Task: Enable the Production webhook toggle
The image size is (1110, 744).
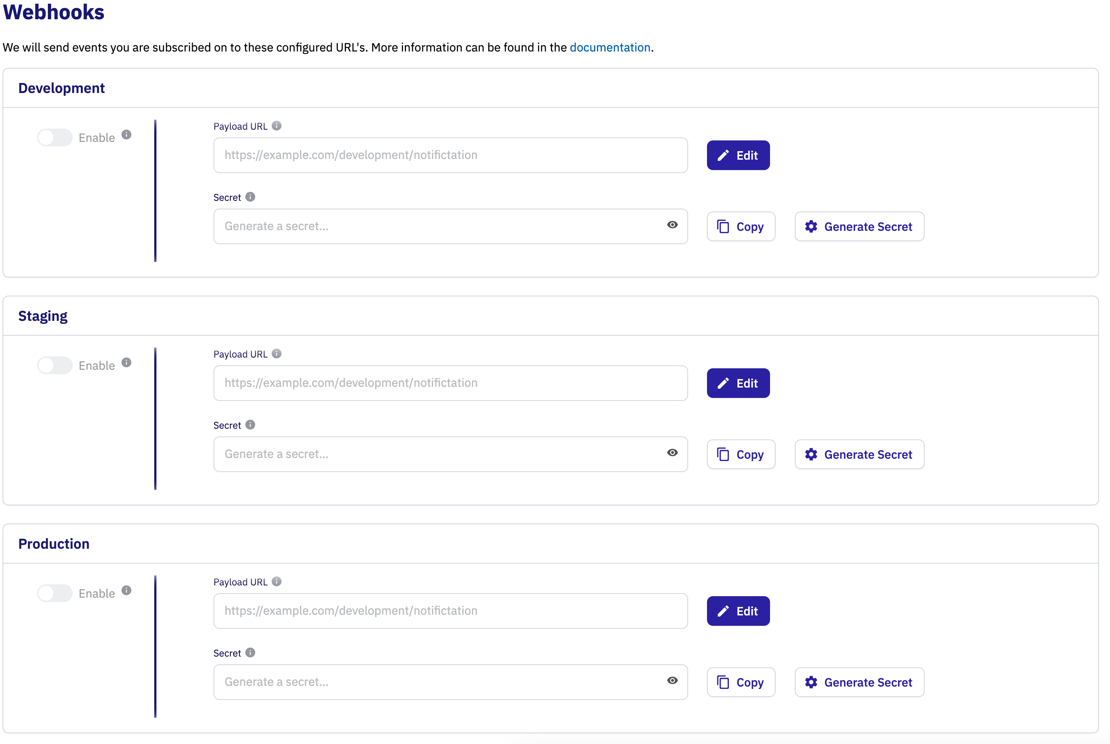Action: [x=54, y=593]
